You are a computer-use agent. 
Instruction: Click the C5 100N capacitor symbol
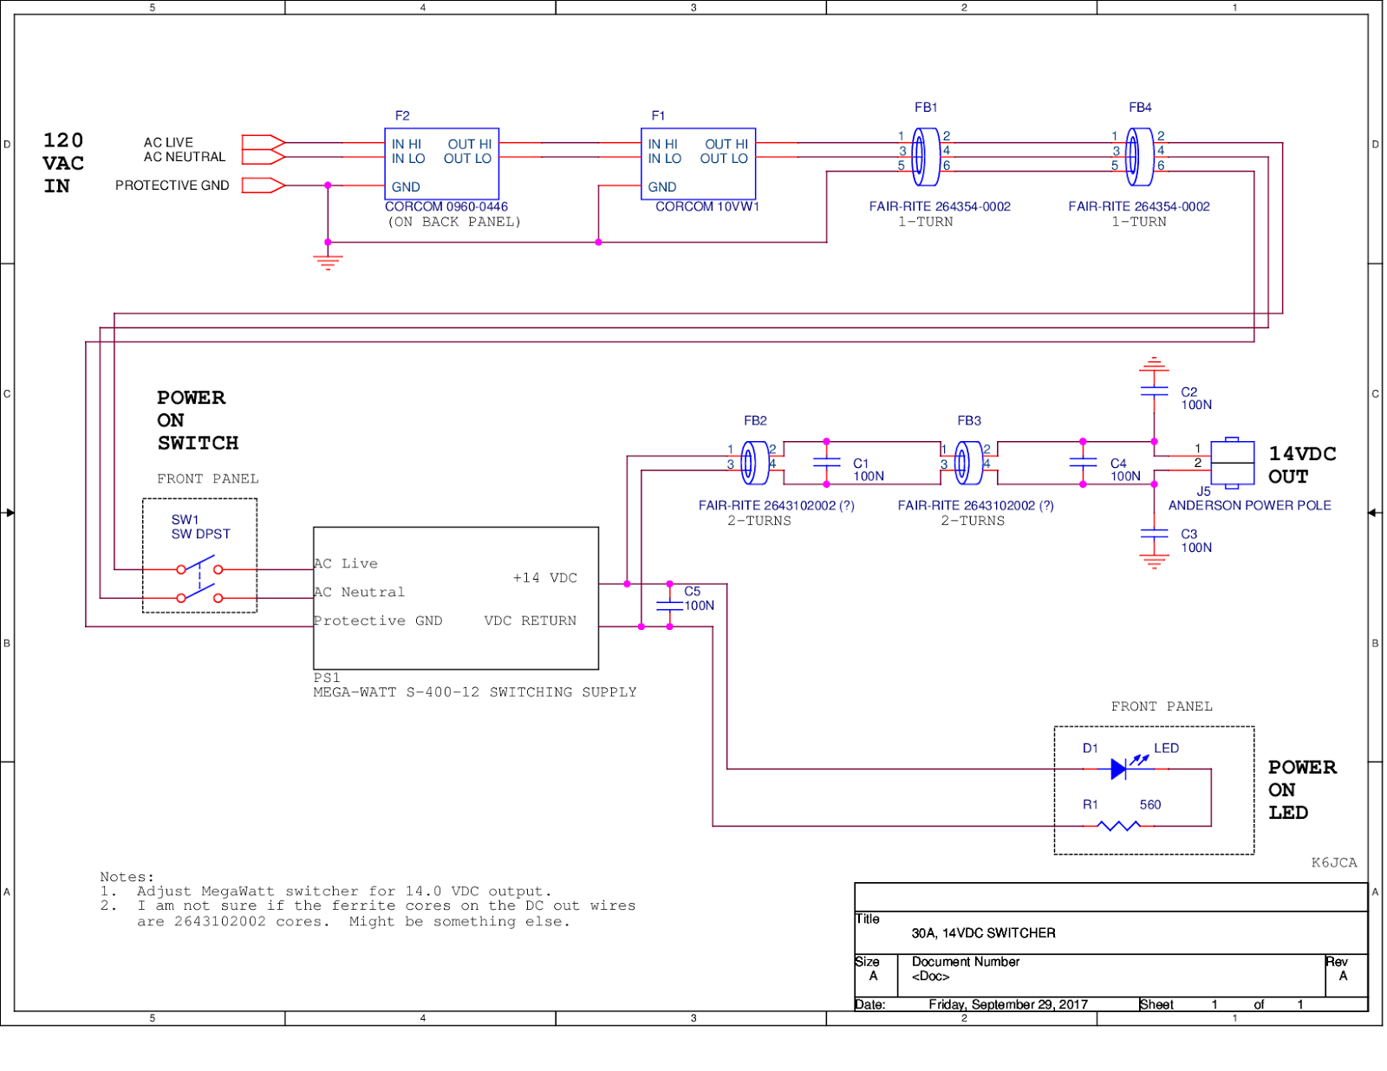click(669, 606)
